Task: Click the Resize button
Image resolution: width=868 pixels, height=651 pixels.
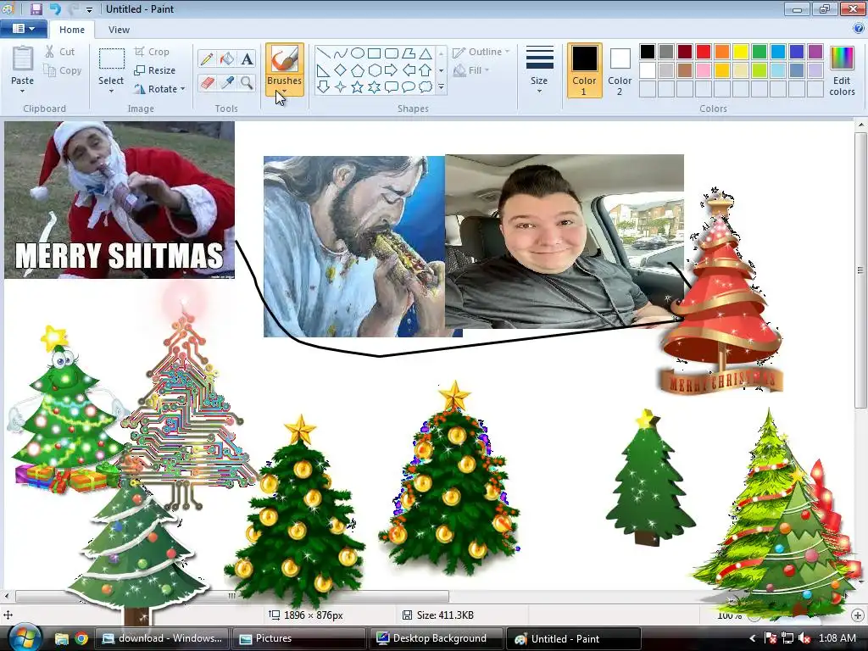Action: 155,70
